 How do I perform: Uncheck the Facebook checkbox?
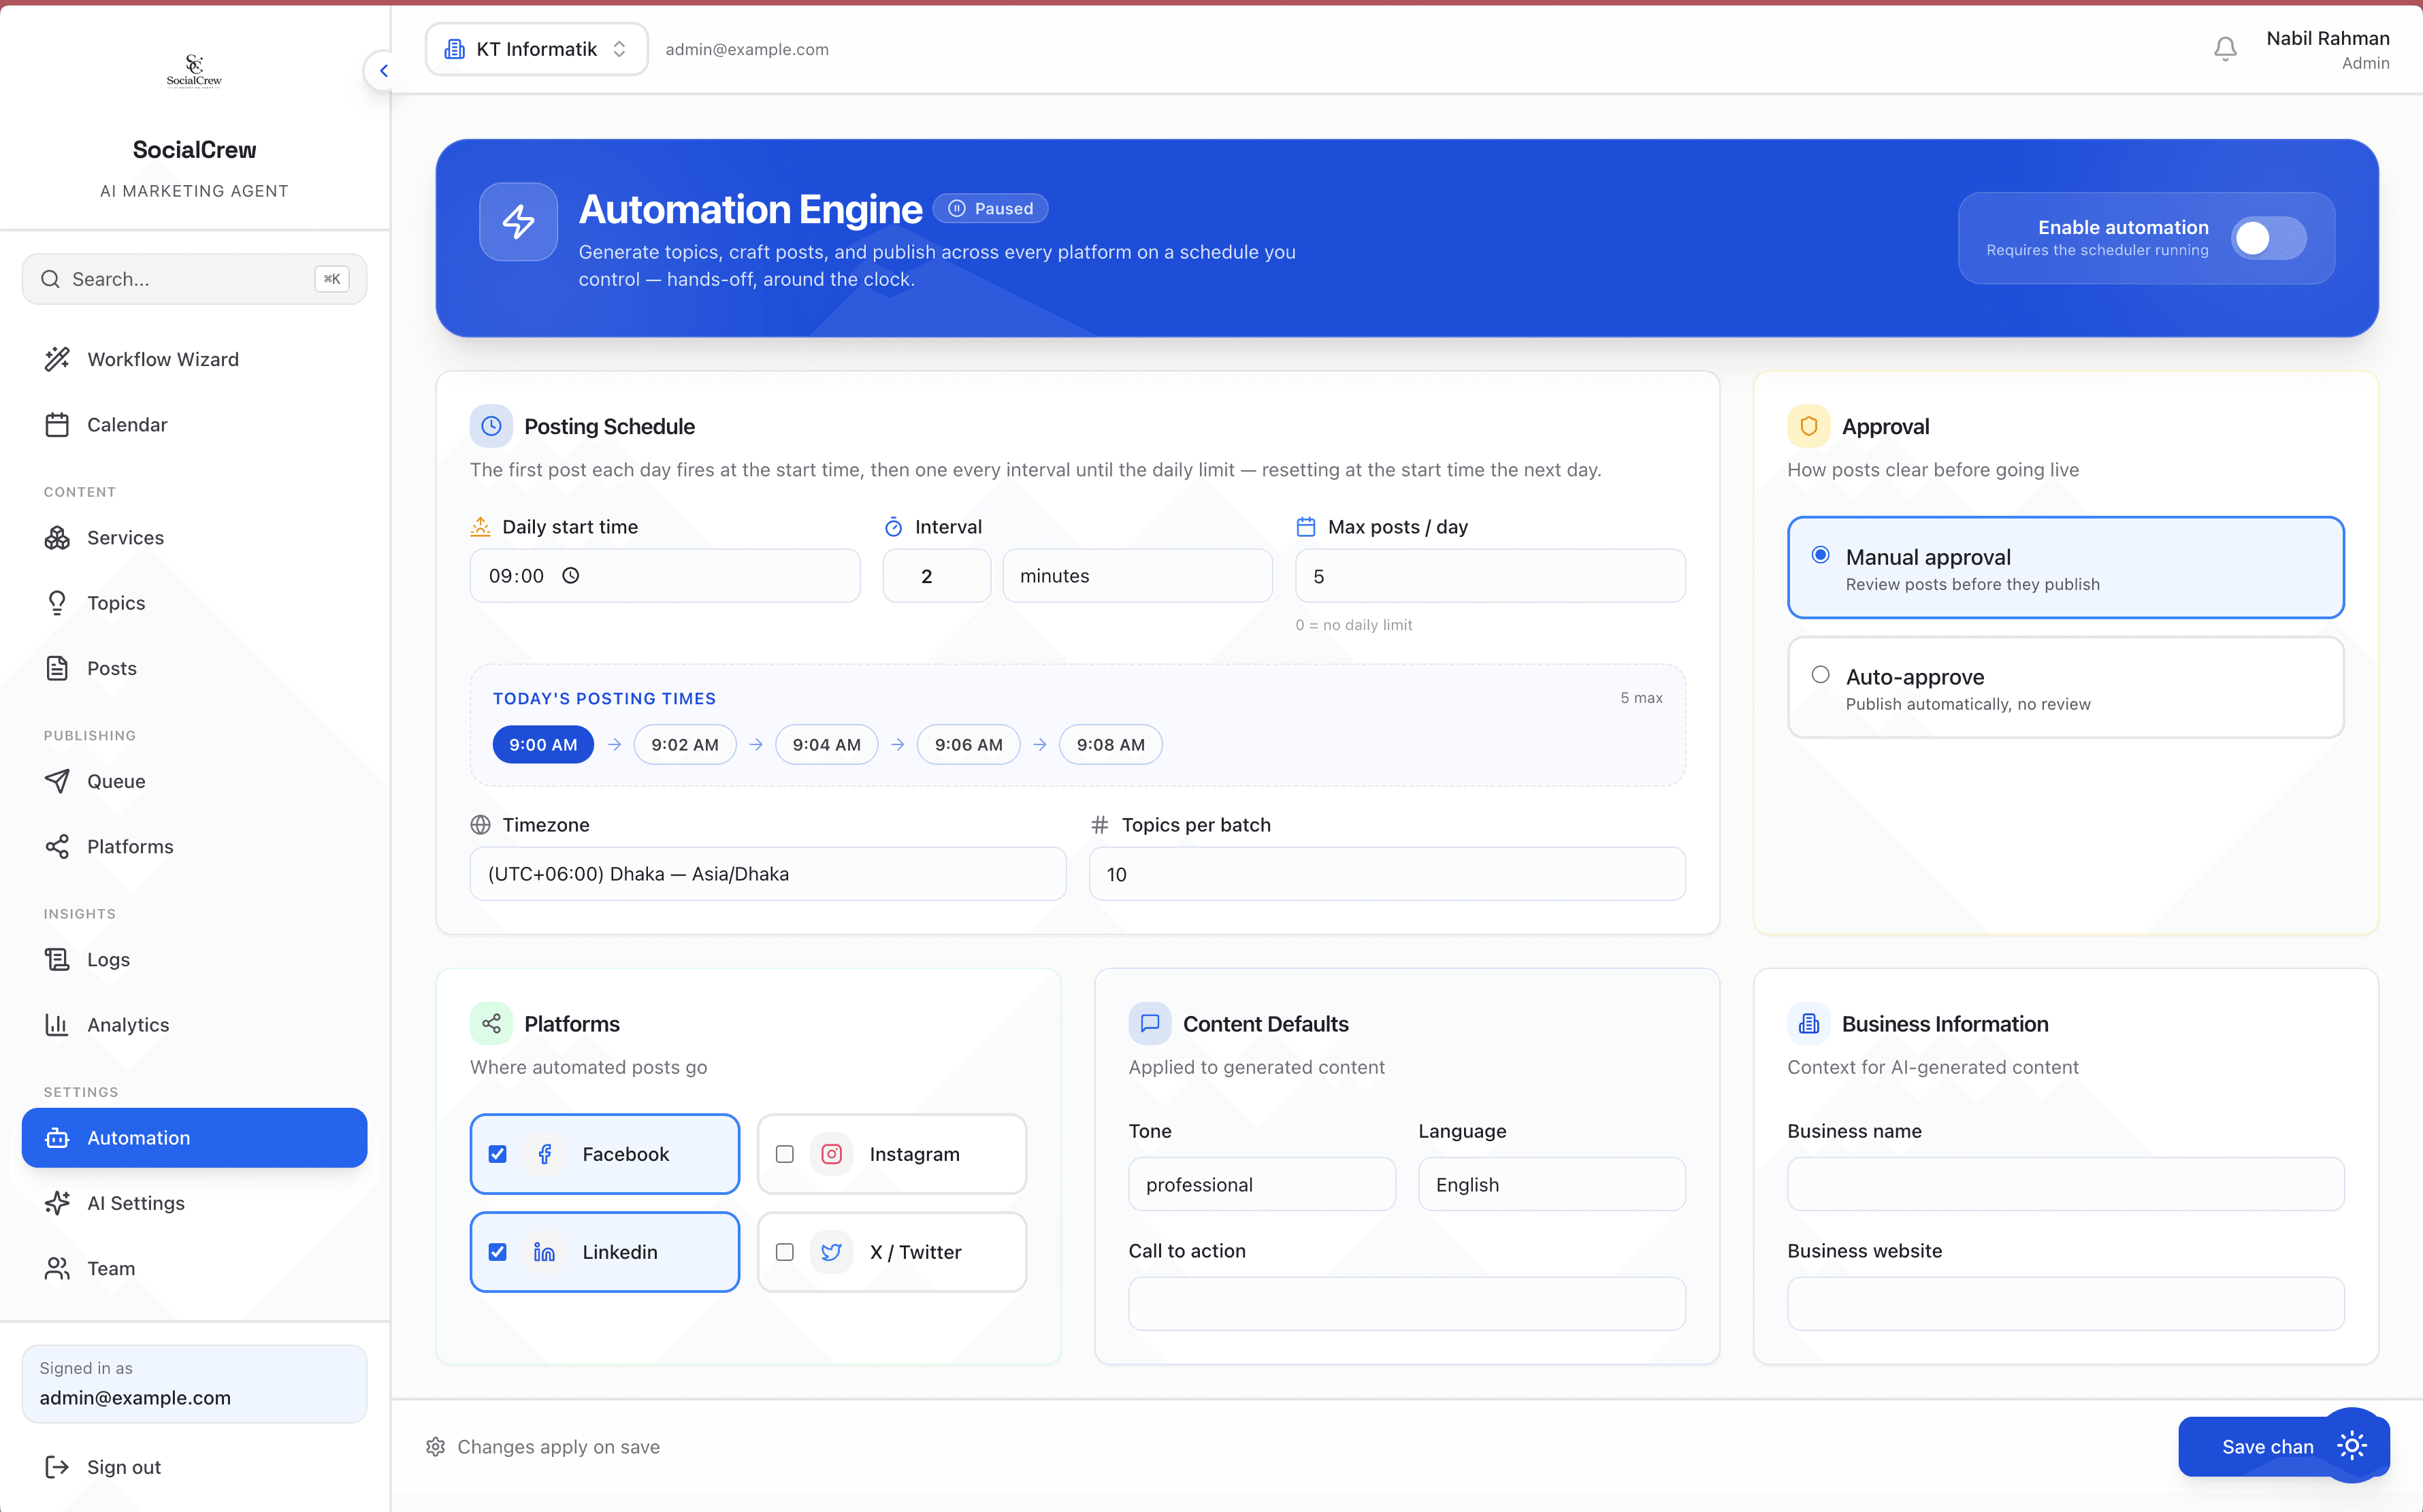[497, 1154]
